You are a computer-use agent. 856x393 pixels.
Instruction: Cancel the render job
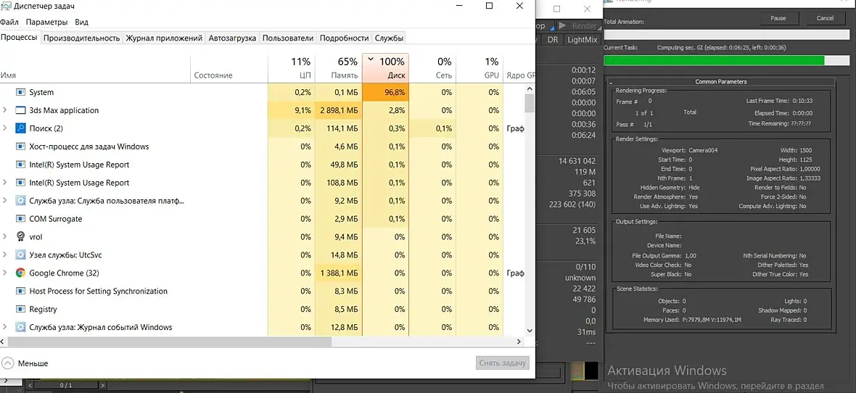pos(825,18)
